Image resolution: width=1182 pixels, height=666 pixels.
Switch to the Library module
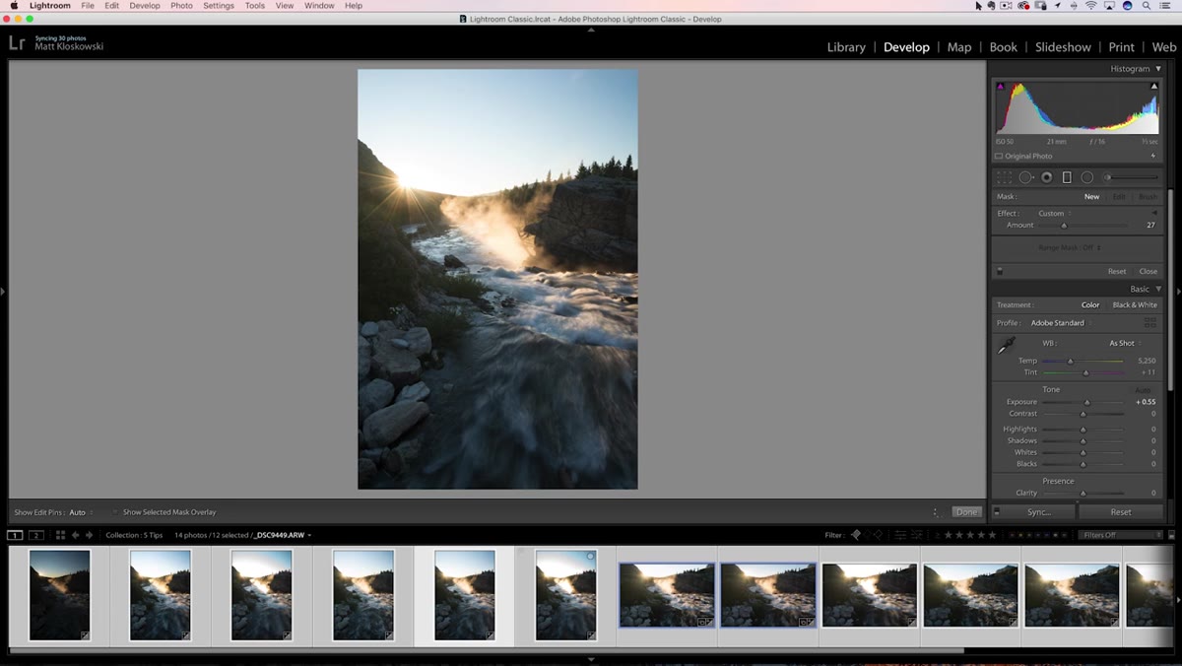point(846,47)
